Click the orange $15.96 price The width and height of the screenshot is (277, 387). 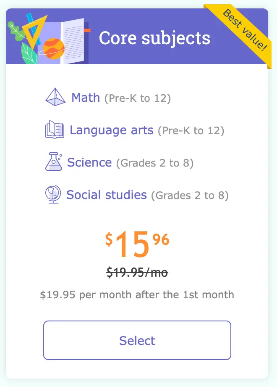tap(137, 244)
